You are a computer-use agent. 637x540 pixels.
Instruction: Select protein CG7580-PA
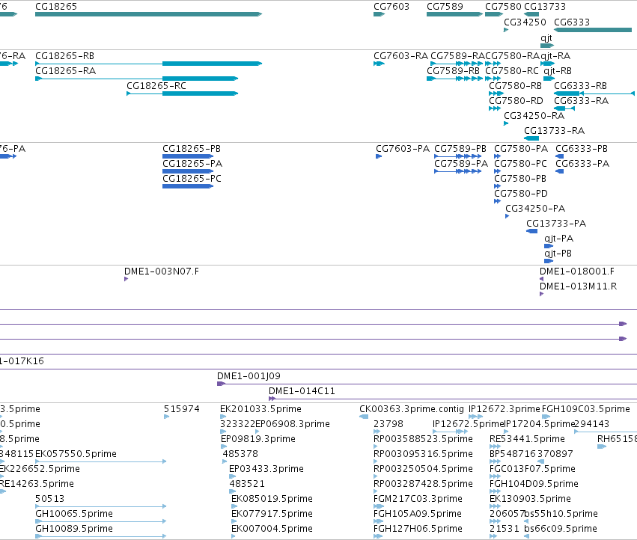[497, 156]
